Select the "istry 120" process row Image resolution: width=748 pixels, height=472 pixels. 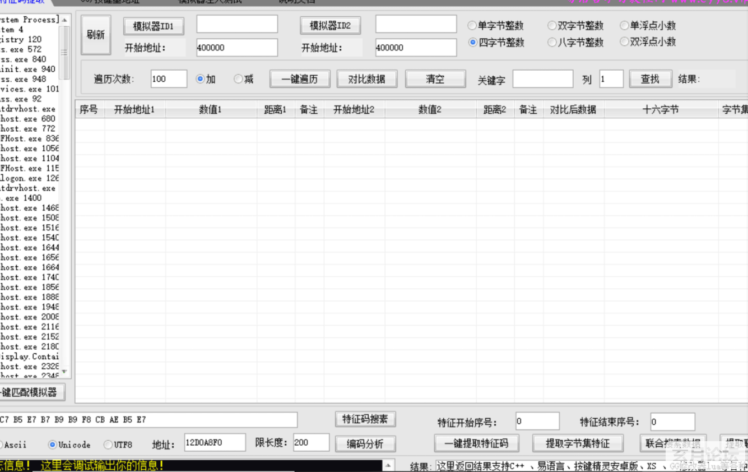[29, 39]
